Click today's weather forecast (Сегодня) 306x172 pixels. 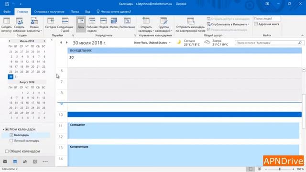[x=188, y=43]
